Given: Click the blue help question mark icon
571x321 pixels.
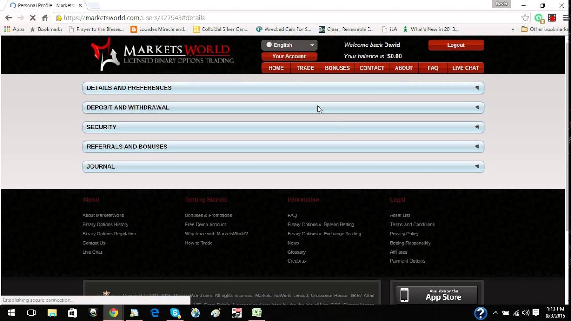Looking at the screenshot, I should (x=480, y=313).
